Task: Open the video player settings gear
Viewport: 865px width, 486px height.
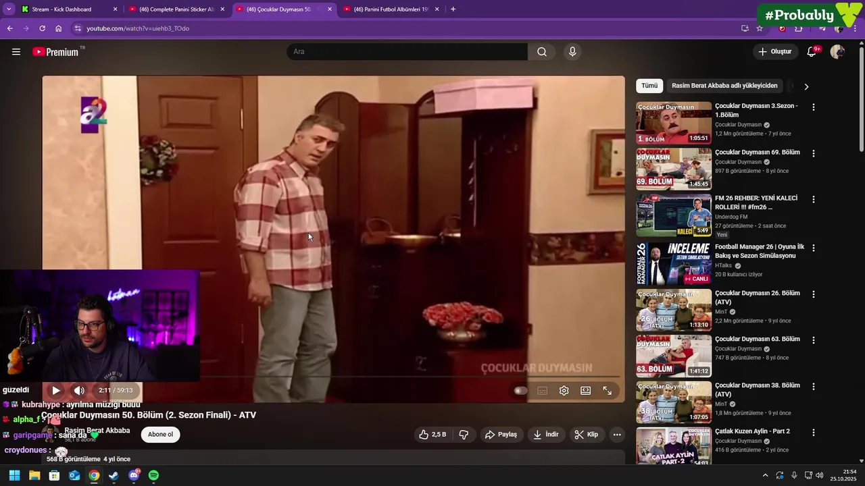Action: (x=564, y=390)
